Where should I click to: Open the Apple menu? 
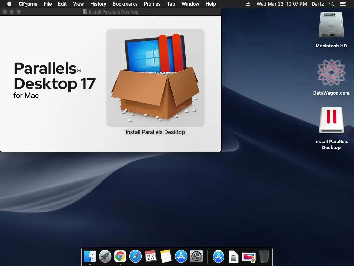pyautogui.click(x=9, y=4)
